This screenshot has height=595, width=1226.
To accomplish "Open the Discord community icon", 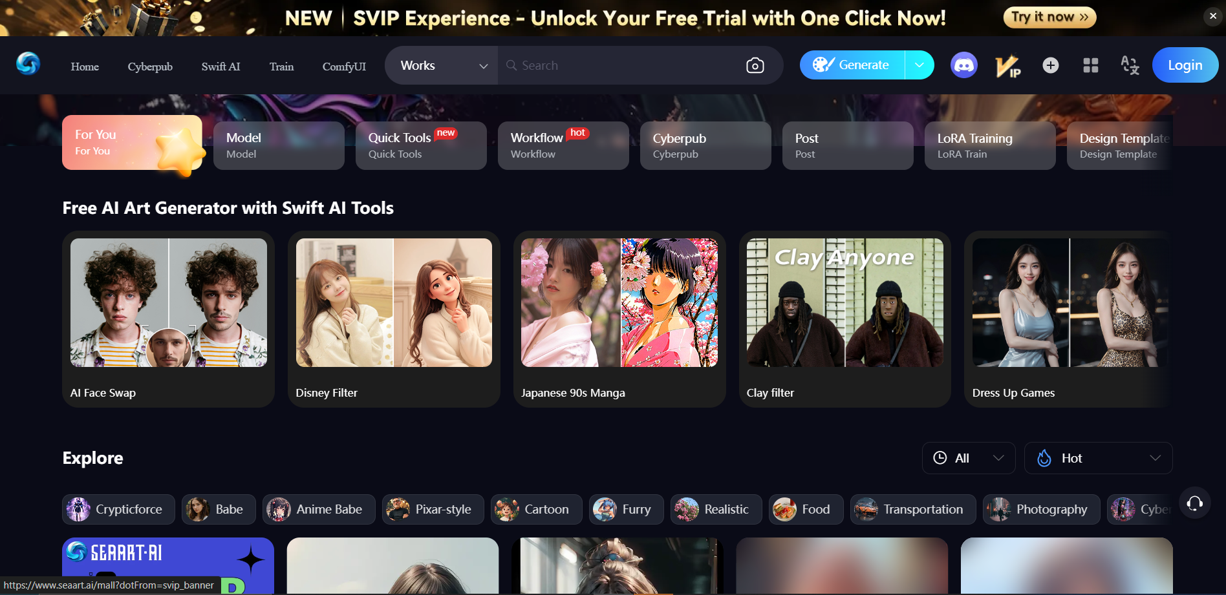I will point(963,65).
